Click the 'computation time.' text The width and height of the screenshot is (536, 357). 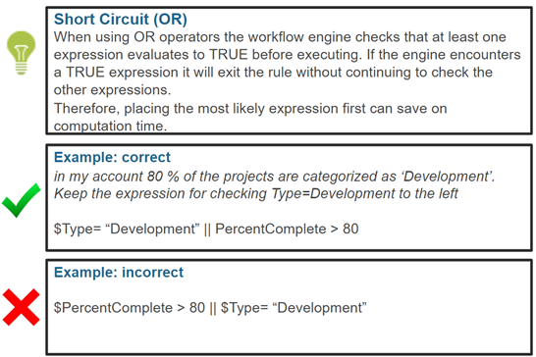(x=110, y=127)
